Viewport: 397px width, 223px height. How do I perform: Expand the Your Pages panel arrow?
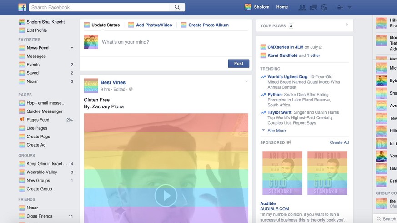point(347,25)
